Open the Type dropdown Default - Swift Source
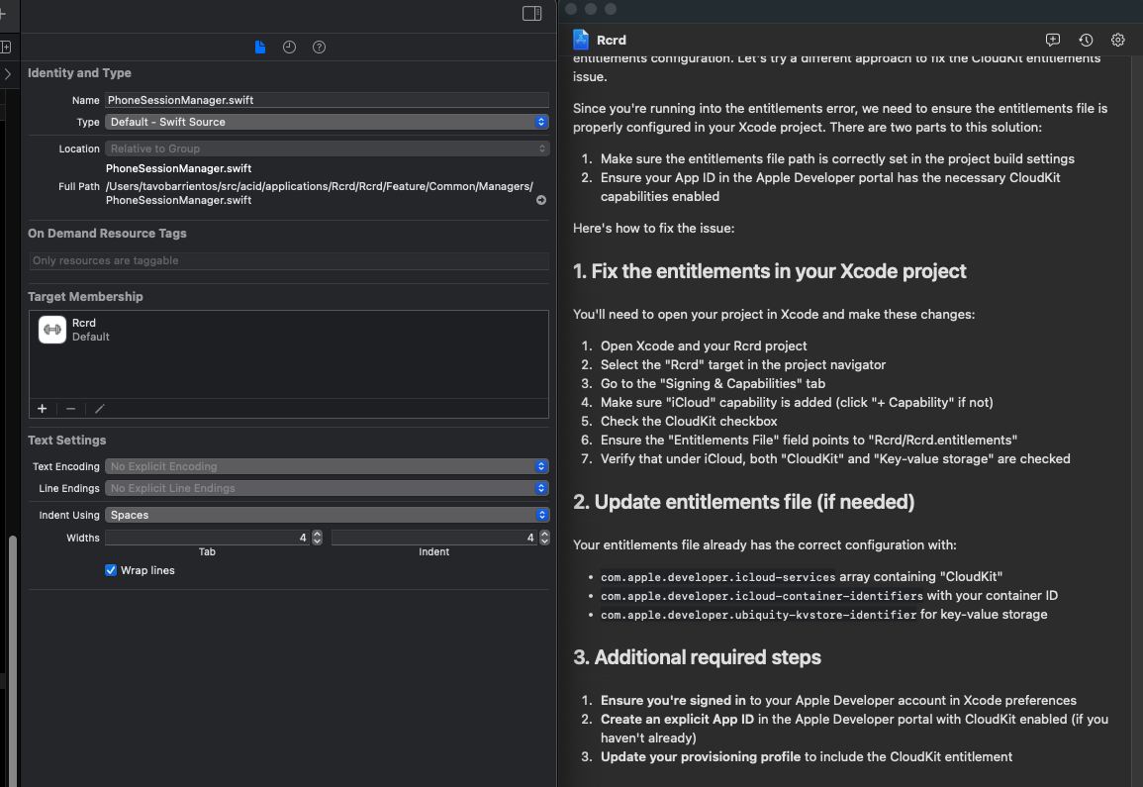 (x=327, y=122)
